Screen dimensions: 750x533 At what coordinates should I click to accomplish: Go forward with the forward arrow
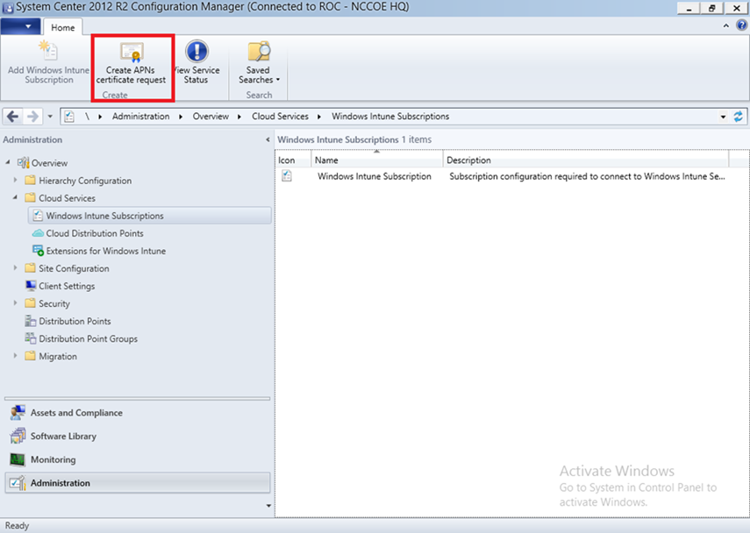point(32,117)
